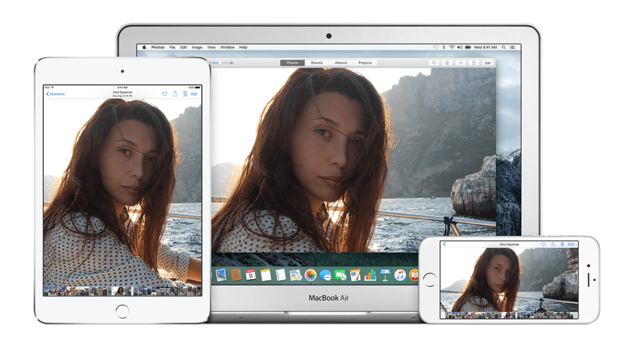Tap the share icon on the iPad
The image size is (633, 338).
click(x=175, y=94)
